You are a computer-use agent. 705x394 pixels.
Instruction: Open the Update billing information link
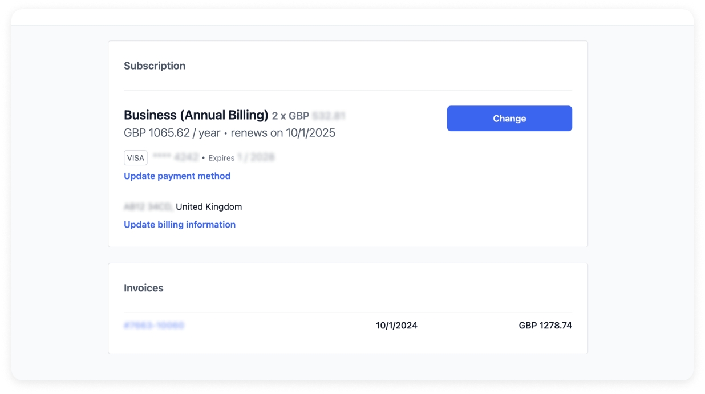(x=180, y=225)
